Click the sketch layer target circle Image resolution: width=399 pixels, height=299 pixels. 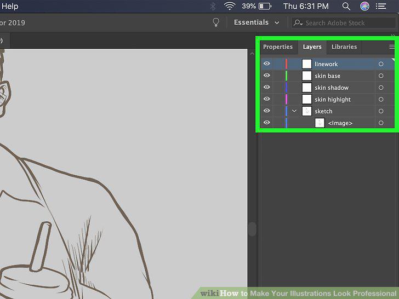point(381,111)
